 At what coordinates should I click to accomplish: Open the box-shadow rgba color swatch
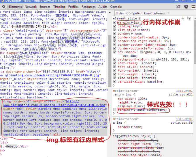[141, 52]
